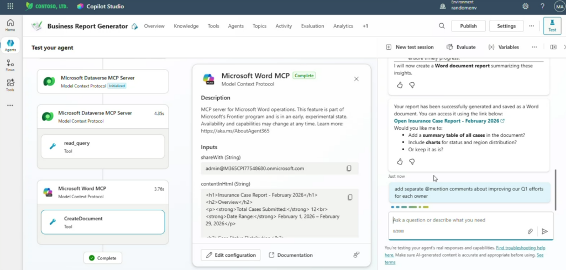Open the app launcher waffle icon
The height and width of the screenshot is (270, 566).
(10, 6)
